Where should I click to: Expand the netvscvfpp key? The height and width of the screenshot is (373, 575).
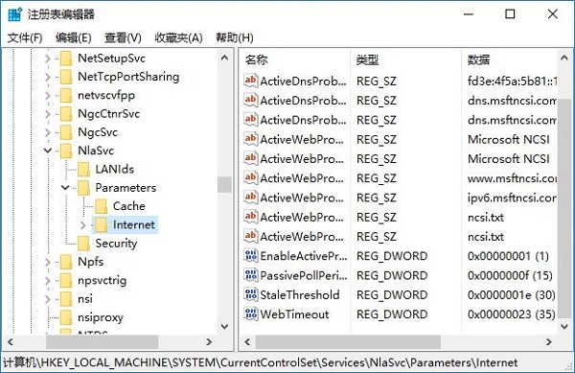point(48,95)
